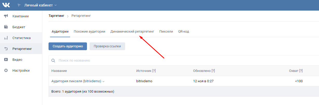This screenshot has width=319, height=105.
Task: Click the Видео play icon
Action: [x=6, y=59]
